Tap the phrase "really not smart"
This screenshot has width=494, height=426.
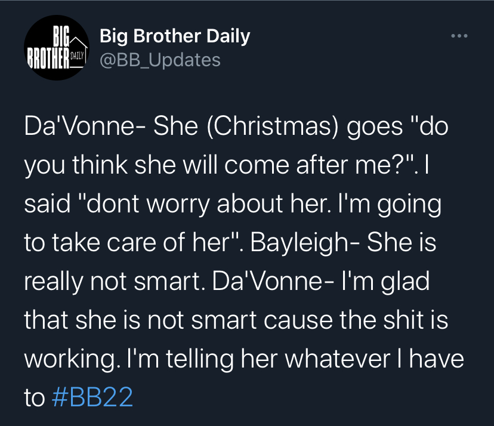112,282
